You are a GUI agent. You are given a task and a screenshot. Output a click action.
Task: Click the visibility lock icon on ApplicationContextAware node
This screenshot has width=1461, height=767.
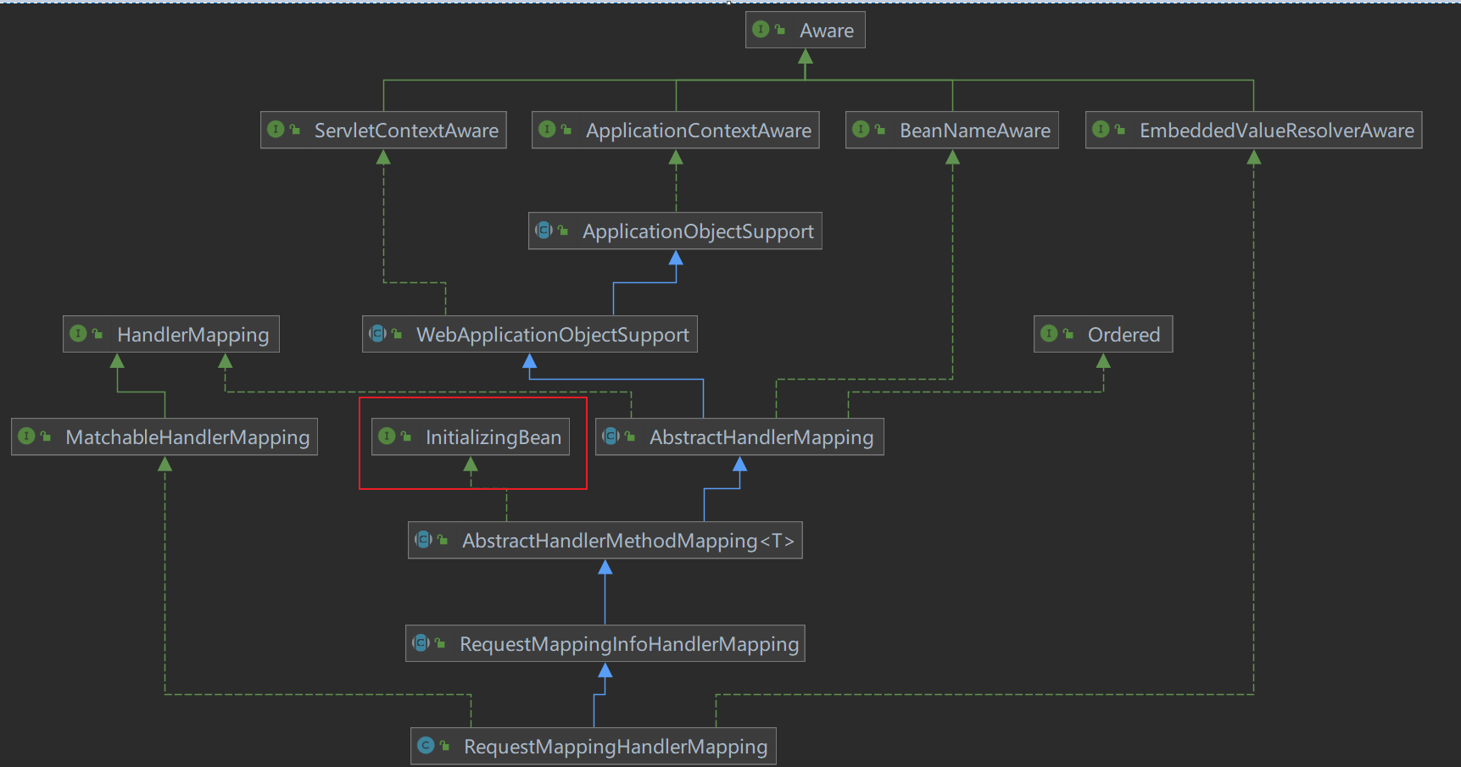click(x=566, y=130)
